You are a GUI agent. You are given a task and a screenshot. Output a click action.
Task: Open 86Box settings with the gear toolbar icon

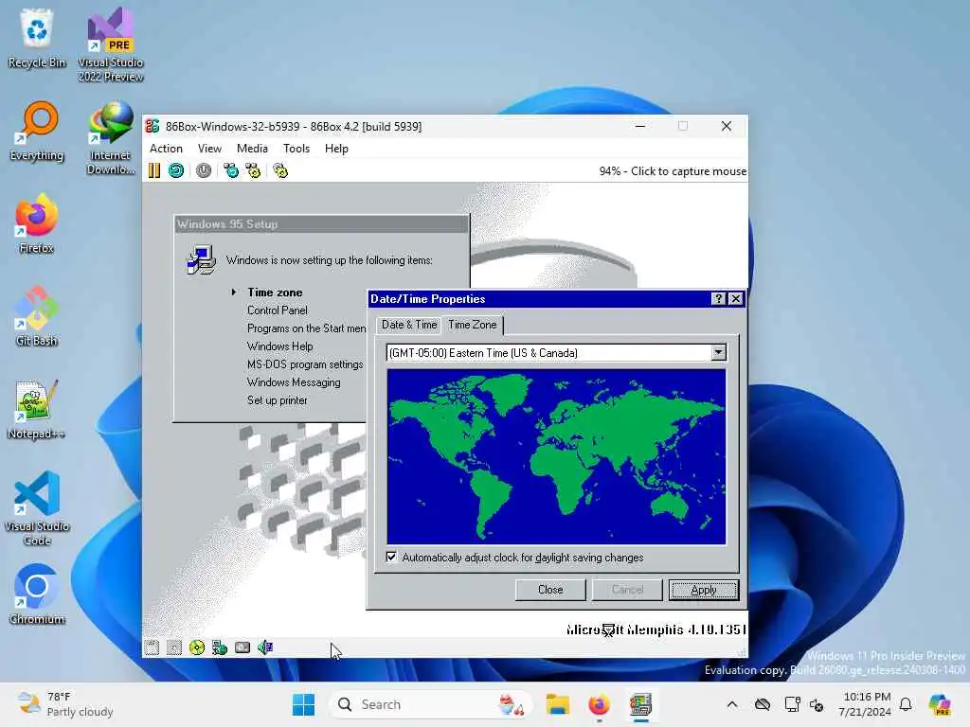(x=280, y=170)
